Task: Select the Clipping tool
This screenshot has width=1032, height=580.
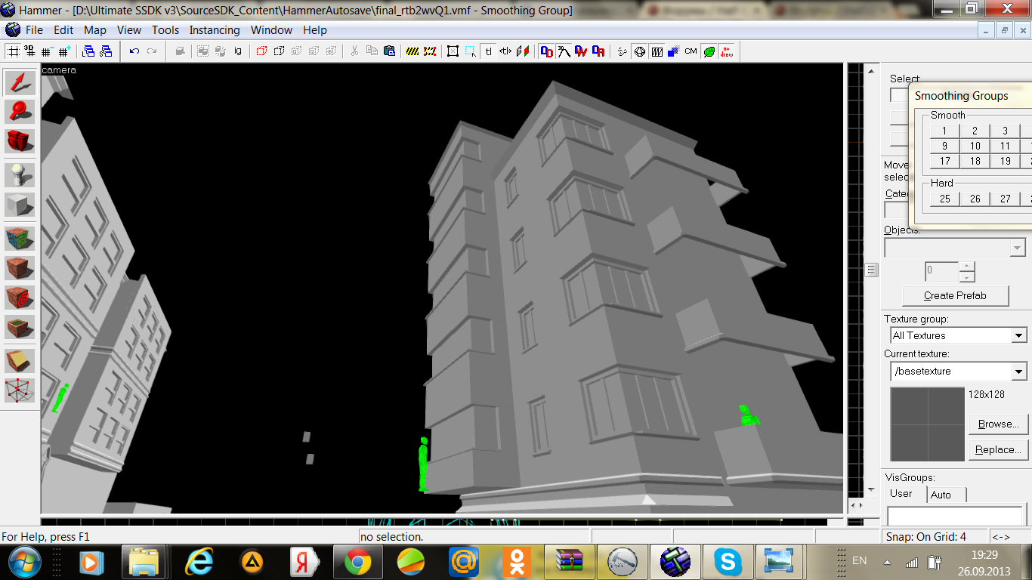Action: click(20, 361)
